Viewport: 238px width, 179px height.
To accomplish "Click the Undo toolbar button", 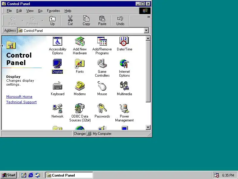I will 120,21.
